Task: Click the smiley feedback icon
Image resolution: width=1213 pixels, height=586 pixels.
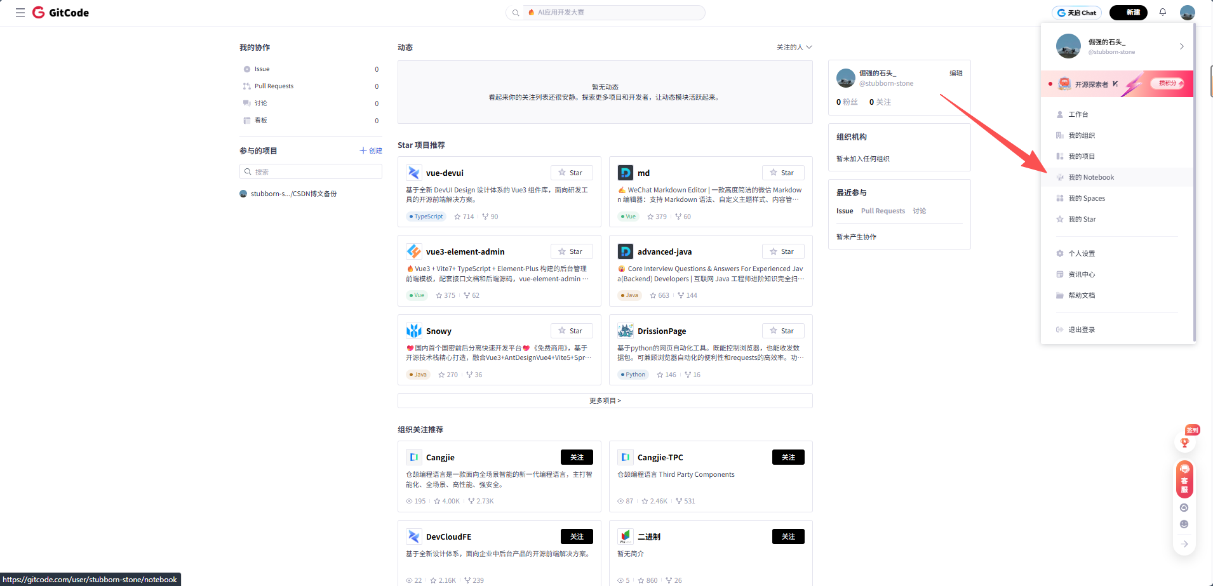Action: coord(1184,524)
